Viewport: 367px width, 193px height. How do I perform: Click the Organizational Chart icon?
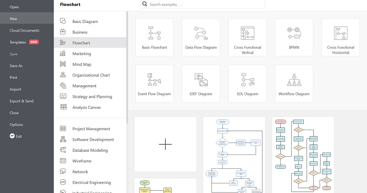(63, 75)
